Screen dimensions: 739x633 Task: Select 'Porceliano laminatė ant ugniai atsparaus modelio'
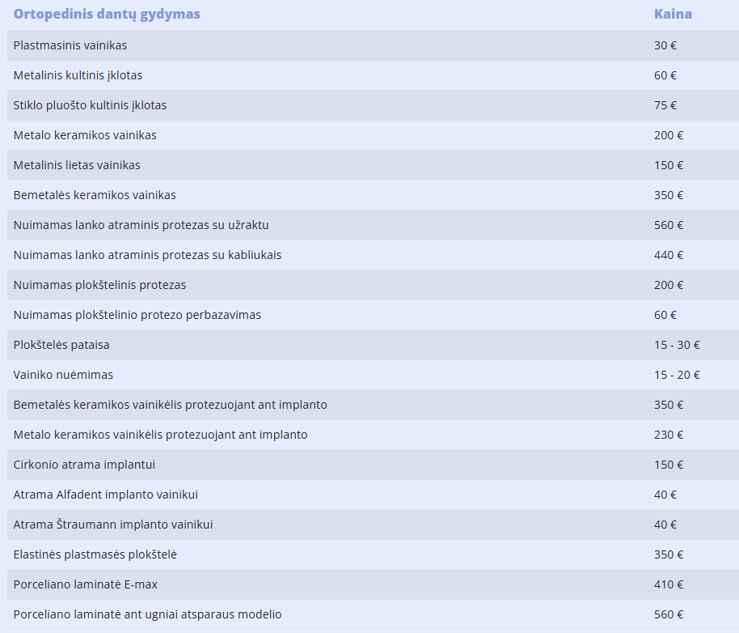[147, 614]
